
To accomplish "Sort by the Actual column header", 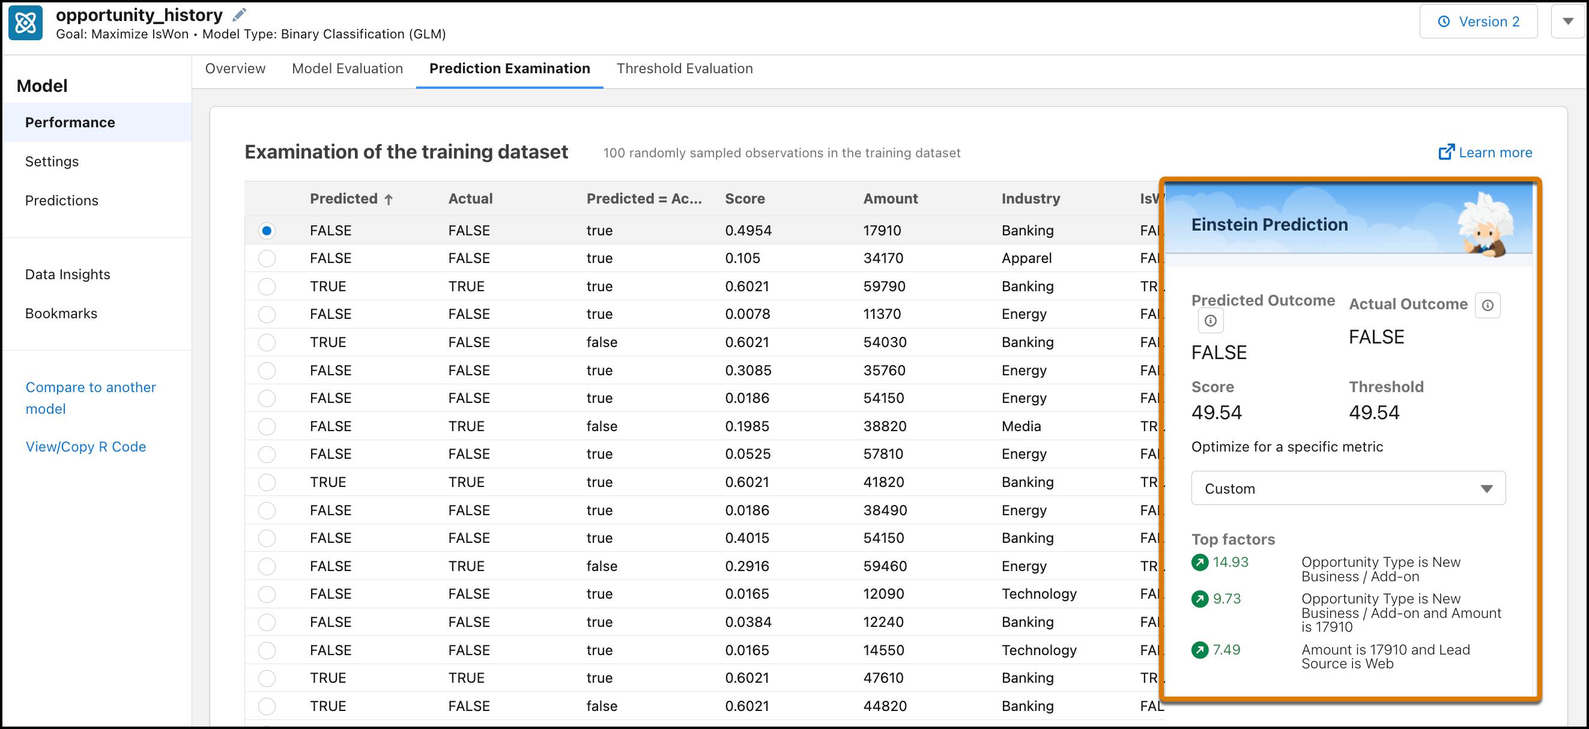I will (x=470, y=199).
